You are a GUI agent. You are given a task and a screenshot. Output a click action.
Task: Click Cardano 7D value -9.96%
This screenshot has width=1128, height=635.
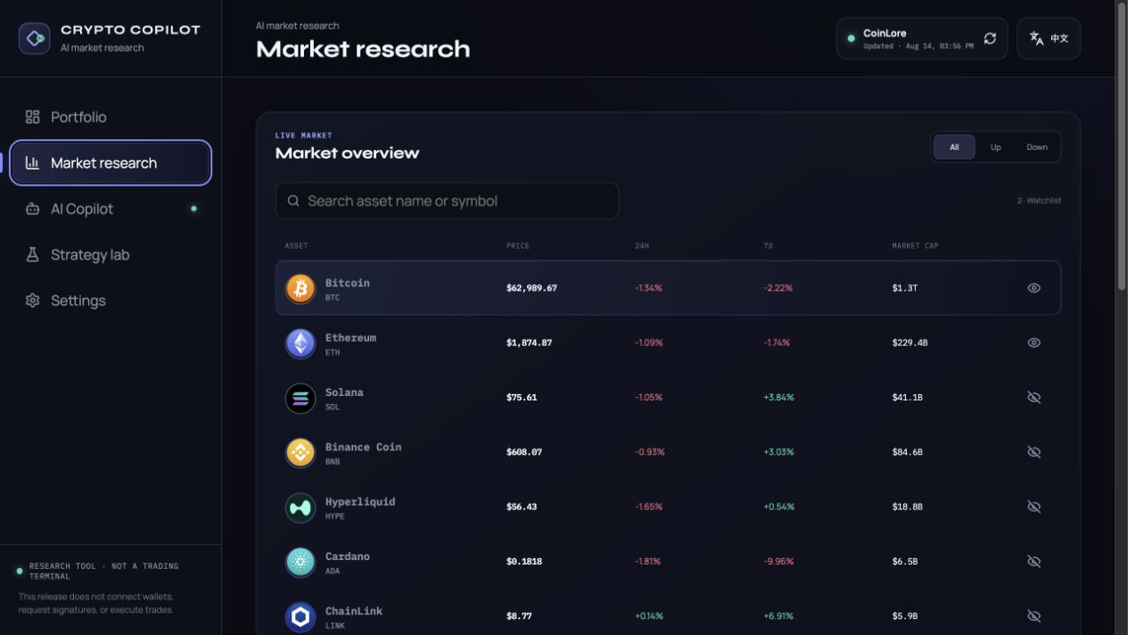click(x=778, y=561)
